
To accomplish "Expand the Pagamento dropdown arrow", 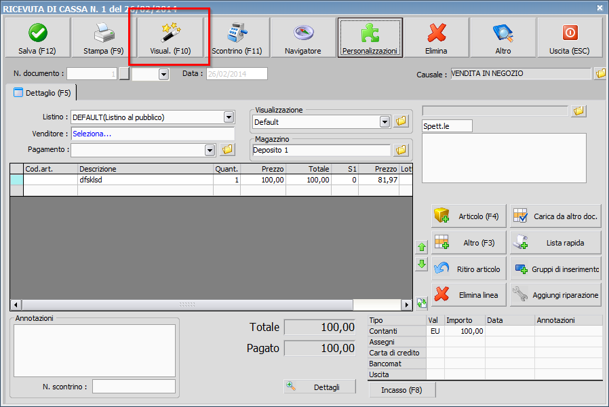I will click(210, 150).
